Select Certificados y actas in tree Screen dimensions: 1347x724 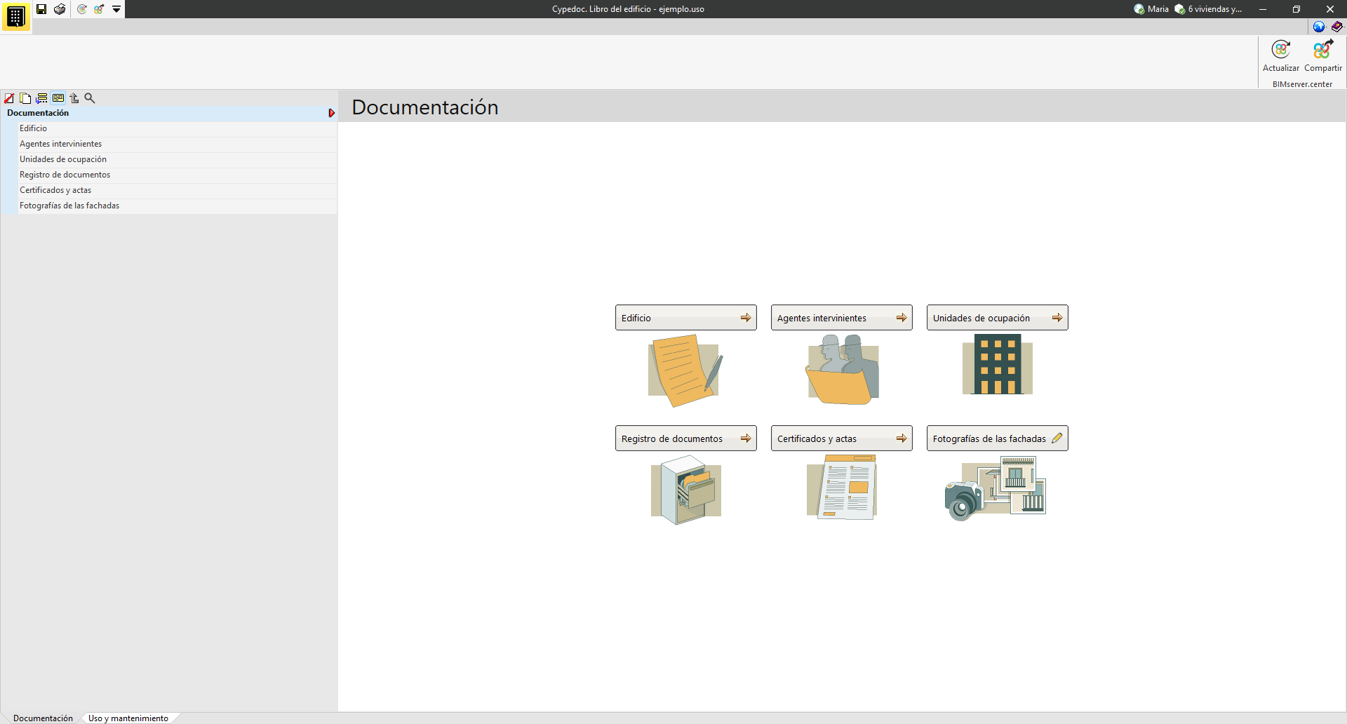point(55,190)
